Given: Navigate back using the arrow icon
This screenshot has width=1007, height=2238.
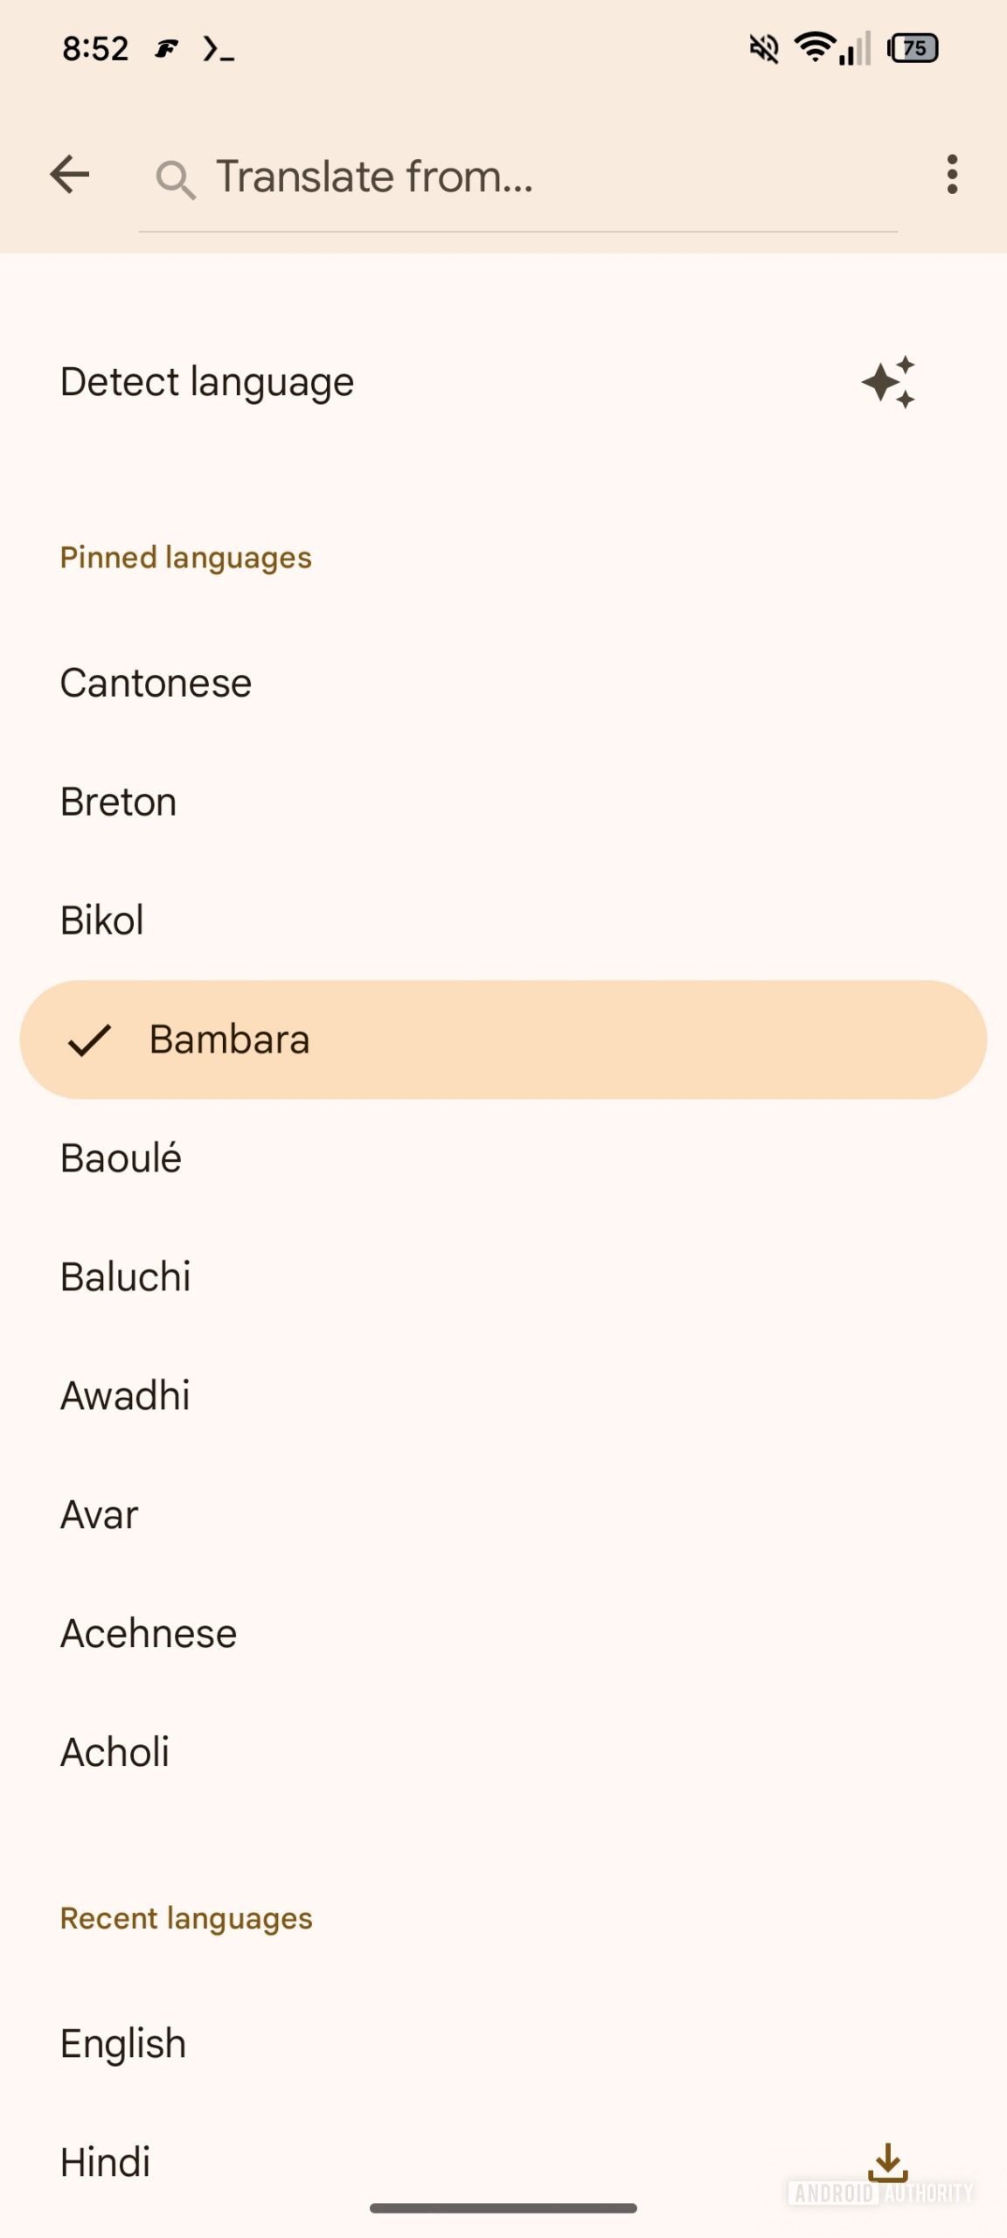Looking at the screenshot, I should (69, 174).
